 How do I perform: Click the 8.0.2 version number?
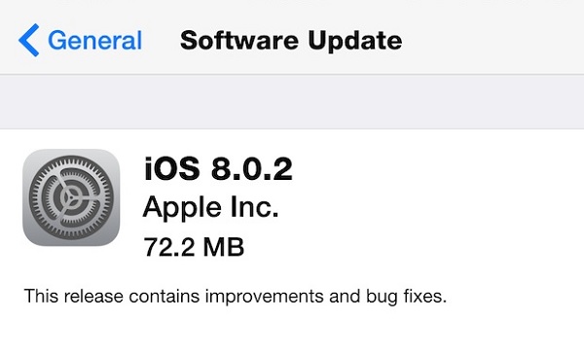coord(252,169)
